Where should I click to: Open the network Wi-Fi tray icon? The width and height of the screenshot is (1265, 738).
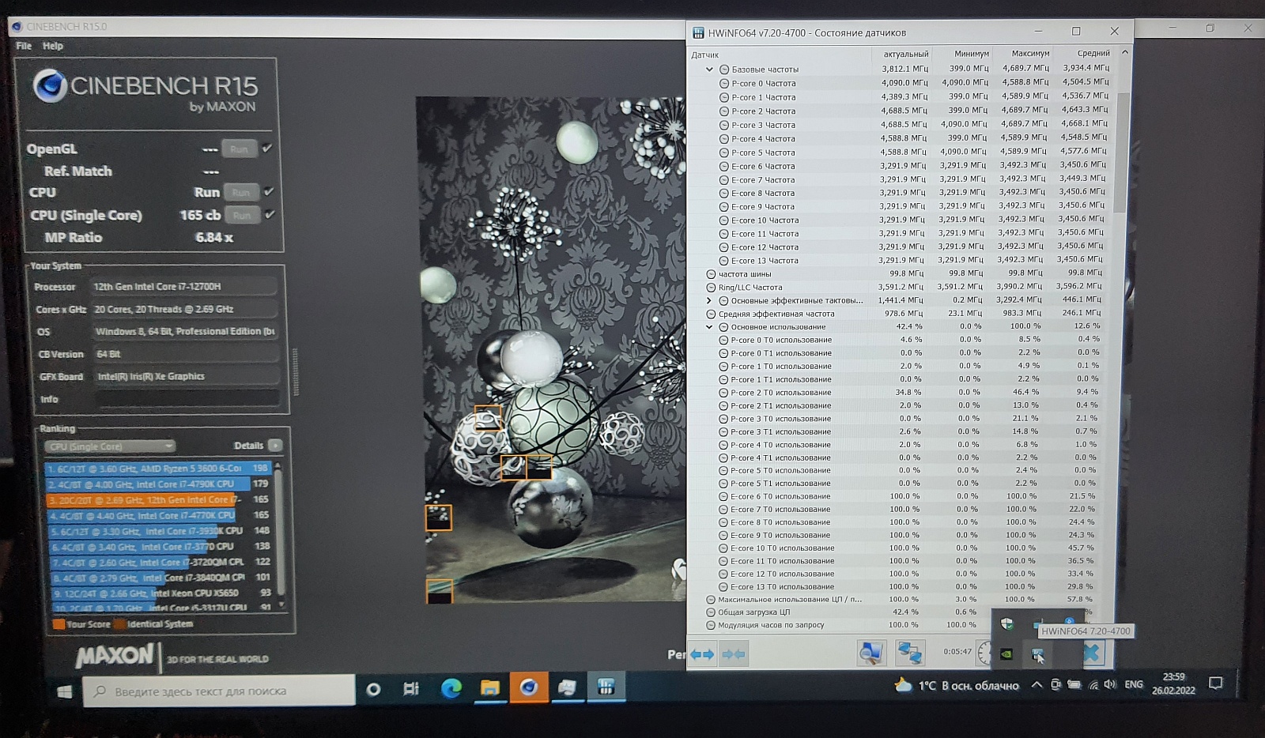pos(1093,685)
